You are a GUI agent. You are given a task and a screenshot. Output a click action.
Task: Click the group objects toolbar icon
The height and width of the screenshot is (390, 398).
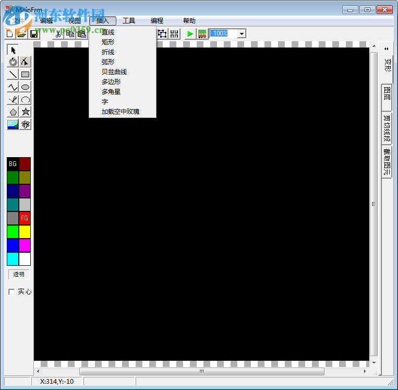pyautogui.click(x=162, y=33)
